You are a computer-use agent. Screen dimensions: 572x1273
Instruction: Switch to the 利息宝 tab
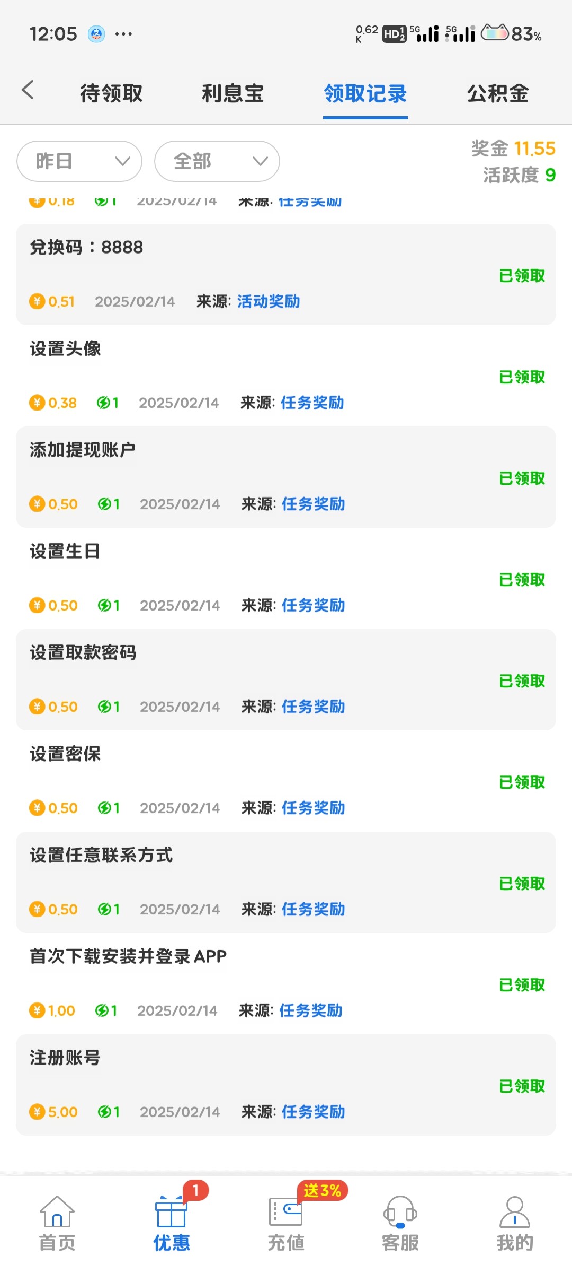click(x=233, y=93)
